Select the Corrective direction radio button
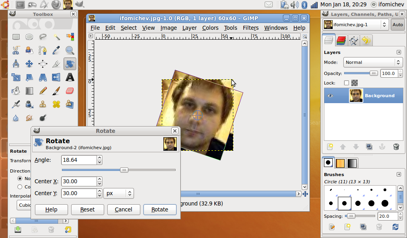407x238 pixels. (x=20, y=187)
